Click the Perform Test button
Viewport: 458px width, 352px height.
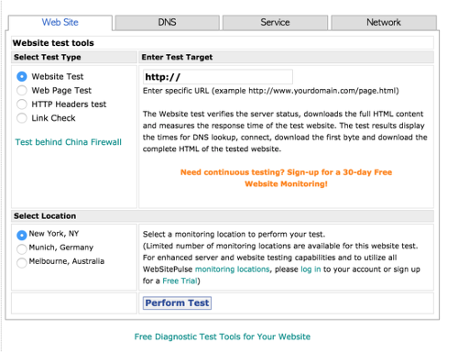[177, 303]
